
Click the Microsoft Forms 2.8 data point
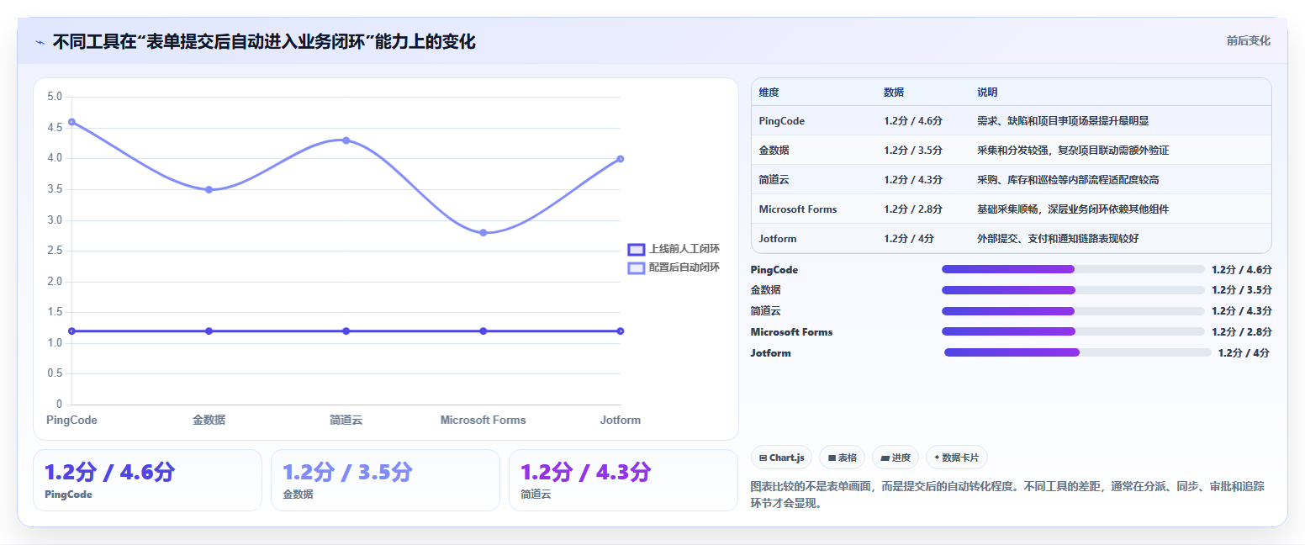tap(483, 233)
